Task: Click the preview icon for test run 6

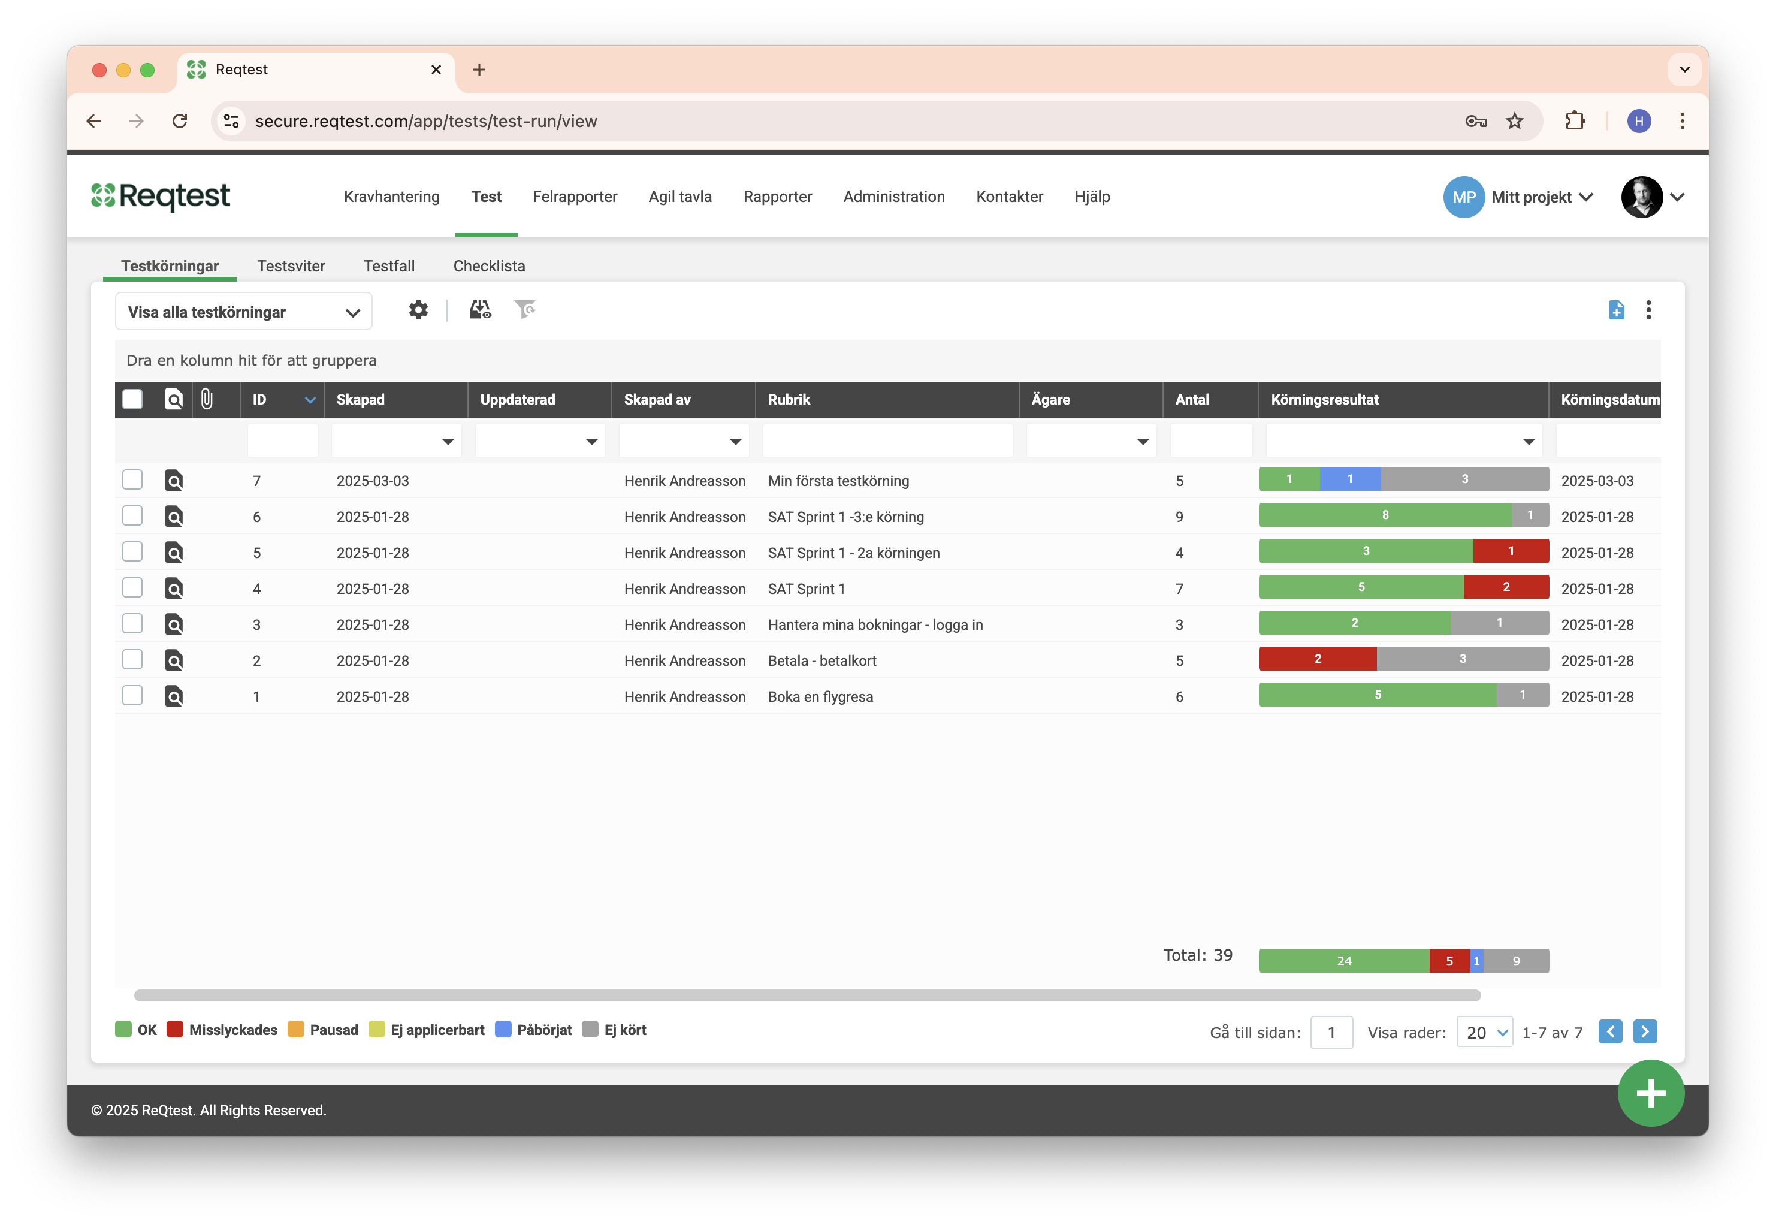Action: (174, 517)
